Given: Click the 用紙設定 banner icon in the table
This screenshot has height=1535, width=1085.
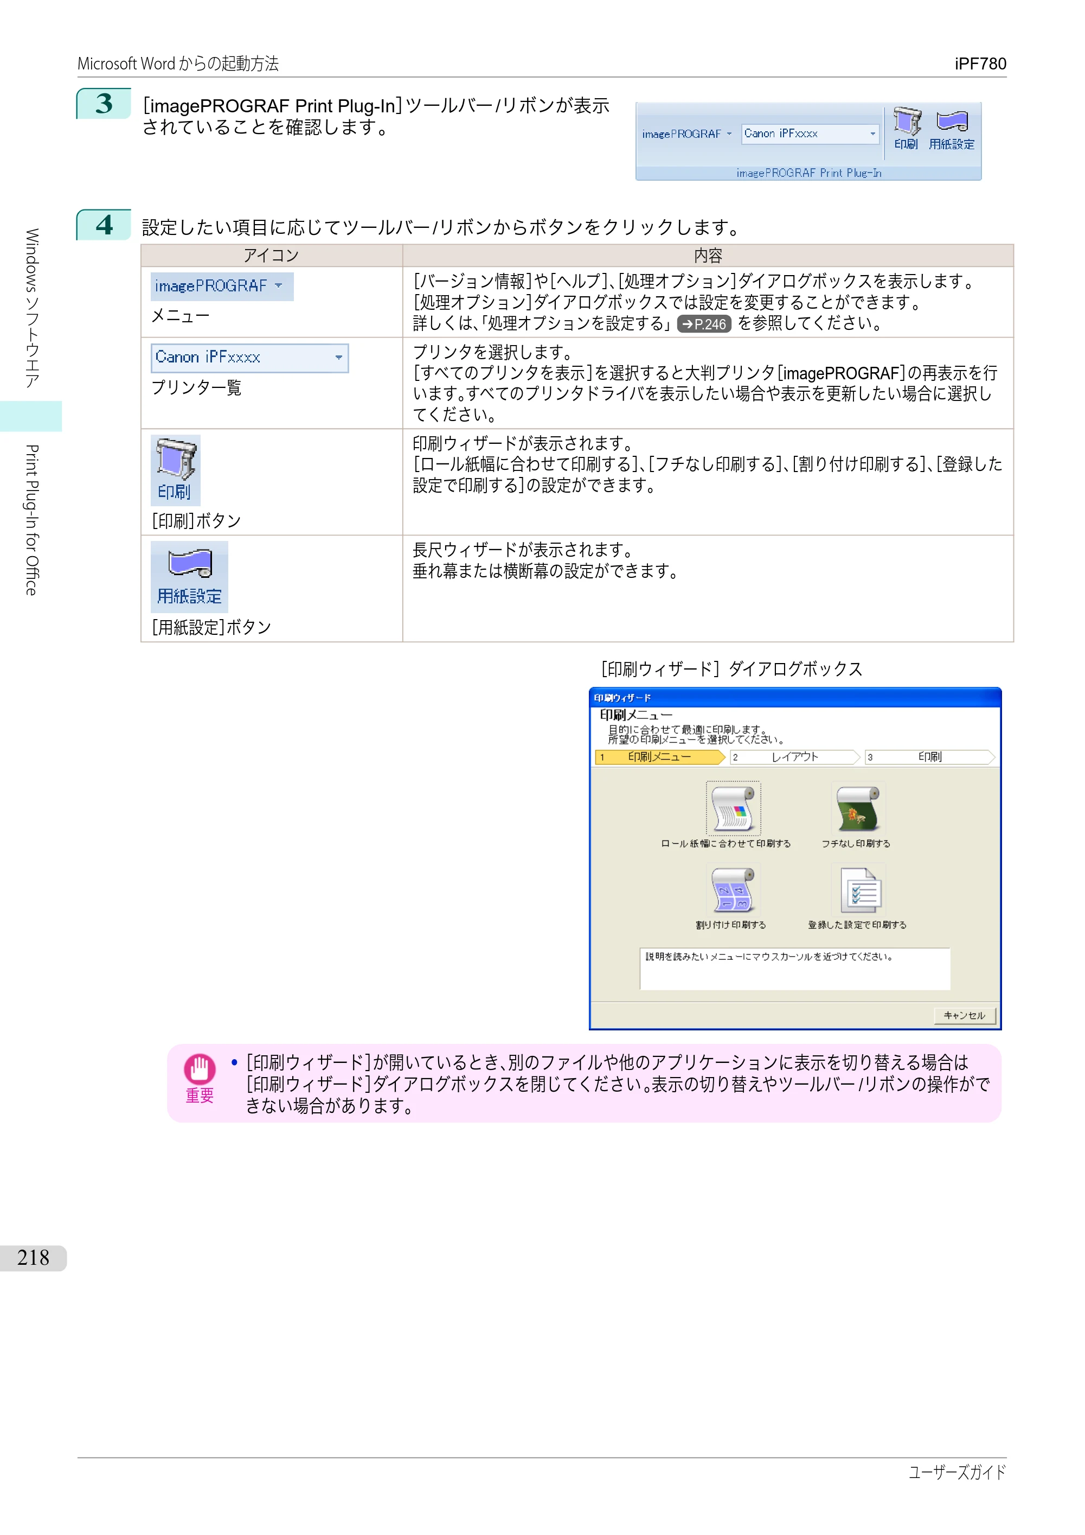Looking at the screenshot, I should pos(190,576).
